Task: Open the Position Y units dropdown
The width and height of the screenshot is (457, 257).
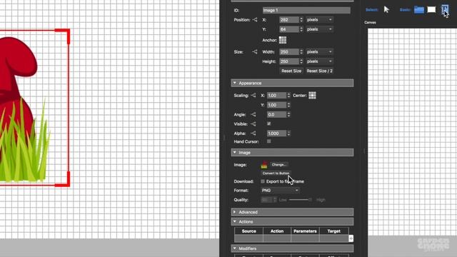Action: [319, 29]
